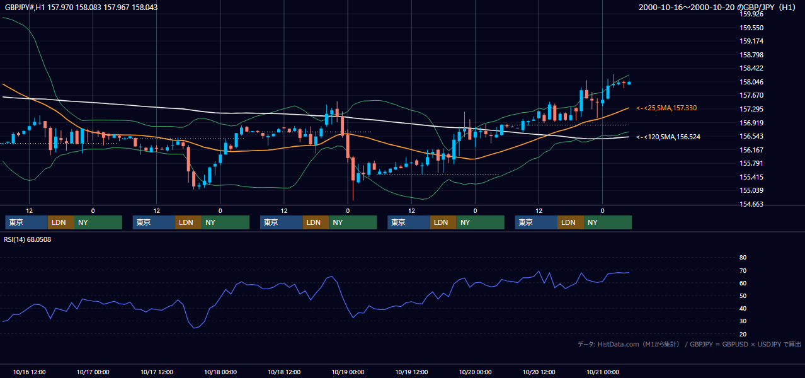Click the 10/21 00:00 date label
The height and width of the screenshot is (378, 805).
[x=602, y=372]
